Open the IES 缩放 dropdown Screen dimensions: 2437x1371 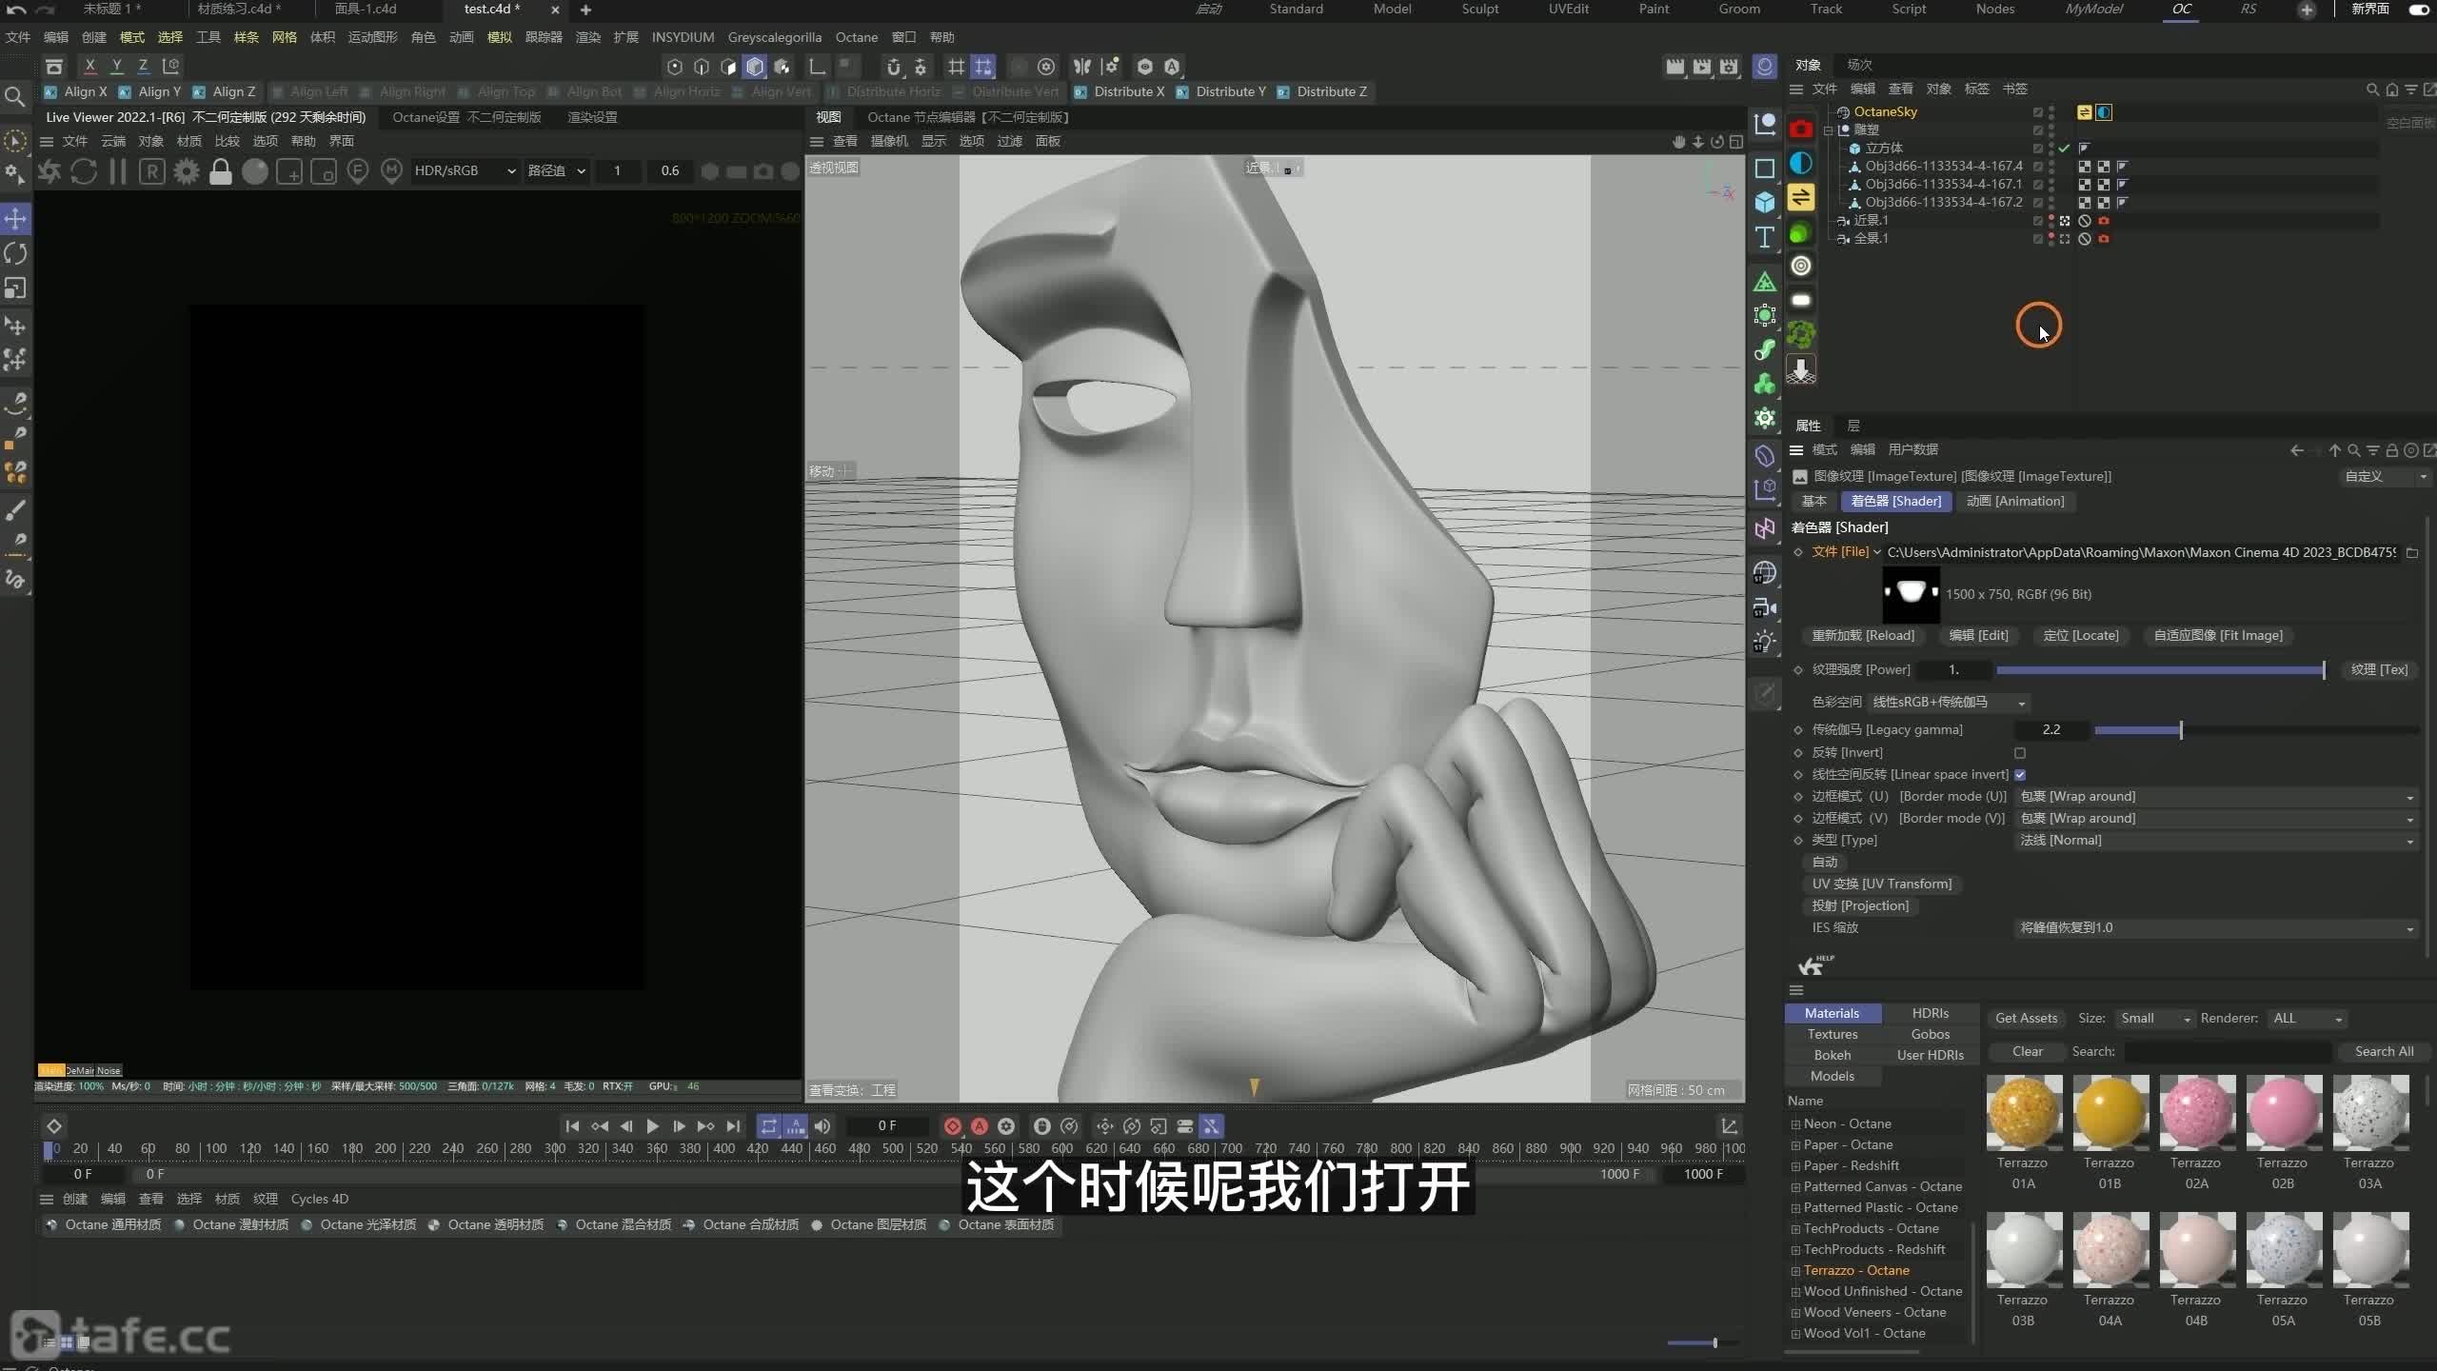pyautogui.click(x=2216, y=928)
